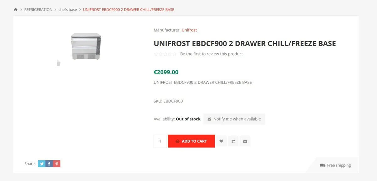Click Be the first to review this product
377x181 pixels.
pos(211,54)
